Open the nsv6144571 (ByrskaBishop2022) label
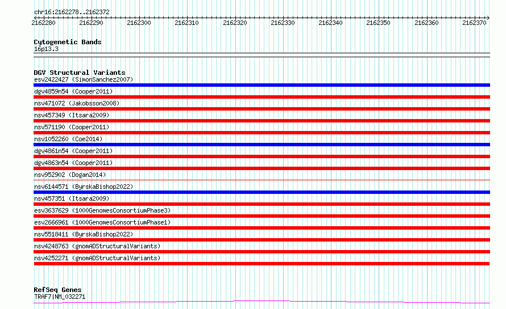This screenshot has height=309, width=506. 84,187
